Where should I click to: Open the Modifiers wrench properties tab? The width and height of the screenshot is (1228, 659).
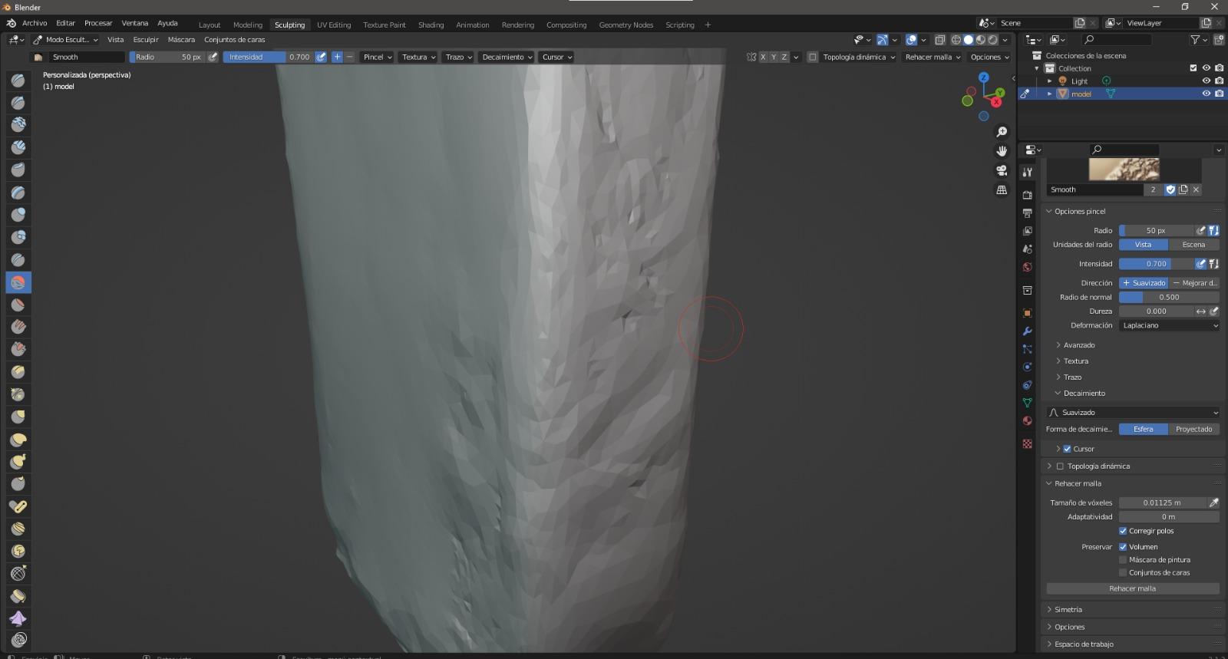[1027, 331]
